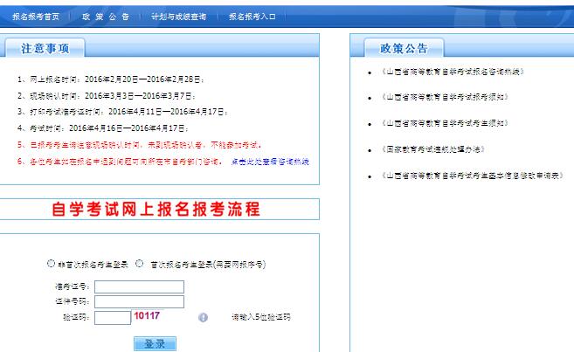Click the red notice line numbered 5
Screen dimensions: 574x352
coord(140,145)
